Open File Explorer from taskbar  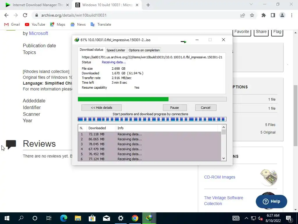coord(78,218)
